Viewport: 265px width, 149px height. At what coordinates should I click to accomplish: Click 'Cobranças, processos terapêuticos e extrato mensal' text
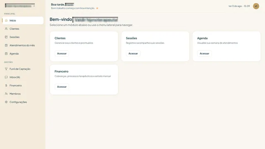[x=83, y=76]
